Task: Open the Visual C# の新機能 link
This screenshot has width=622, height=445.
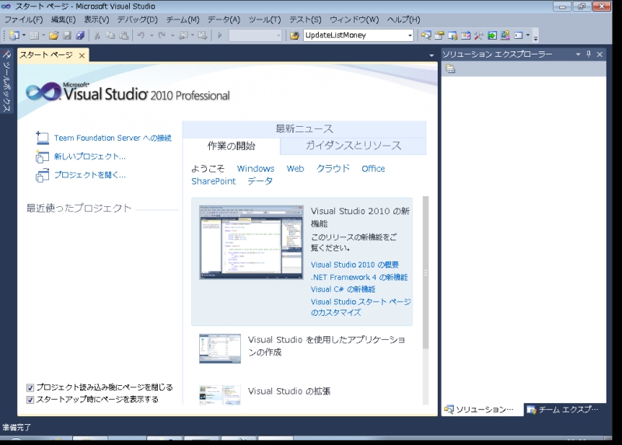Action: click(343, 289)
